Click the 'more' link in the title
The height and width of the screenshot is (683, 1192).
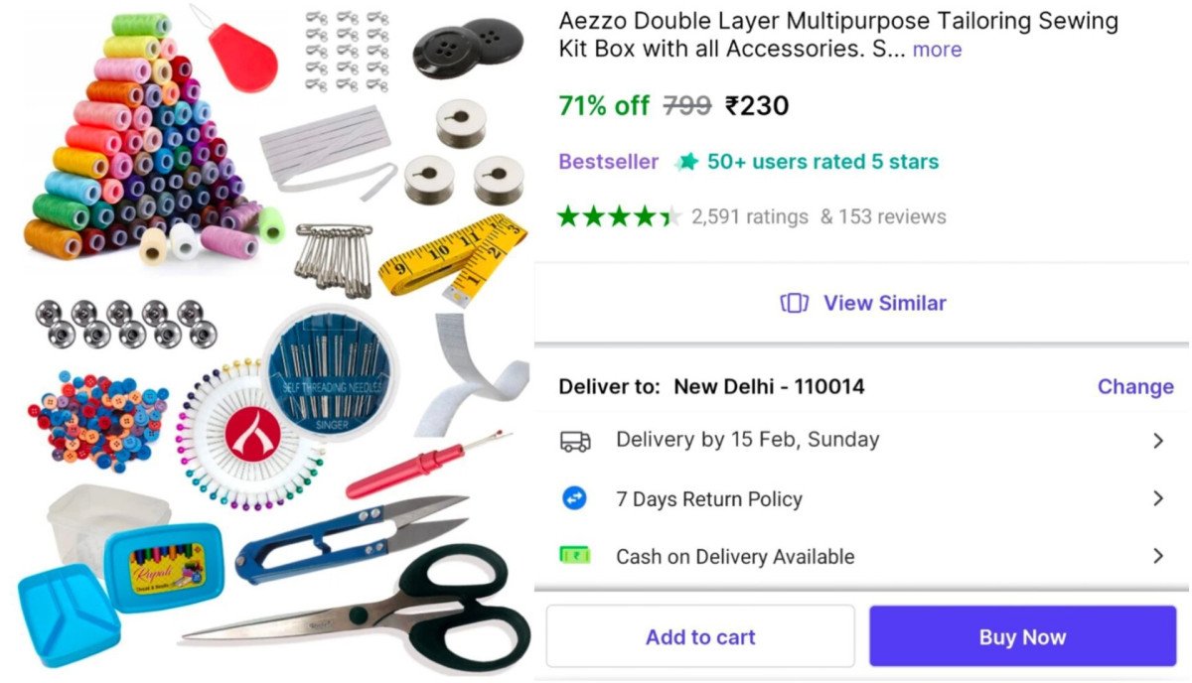coord(937,50)
